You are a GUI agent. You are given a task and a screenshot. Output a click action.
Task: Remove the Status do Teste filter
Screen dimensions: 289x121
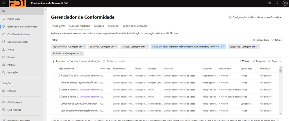point(222,46)
